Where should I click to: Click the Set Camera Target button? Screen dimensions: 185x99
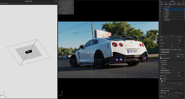click(165, 50)
